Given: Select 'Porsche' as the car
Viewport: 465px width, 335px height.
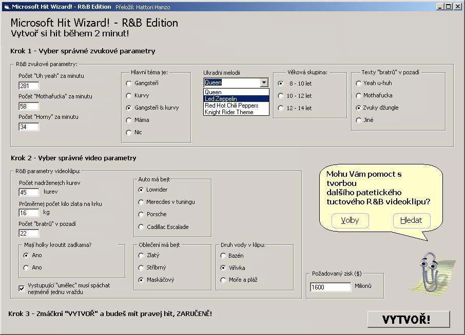Looking at the screenshot, I should coord(141,214).
